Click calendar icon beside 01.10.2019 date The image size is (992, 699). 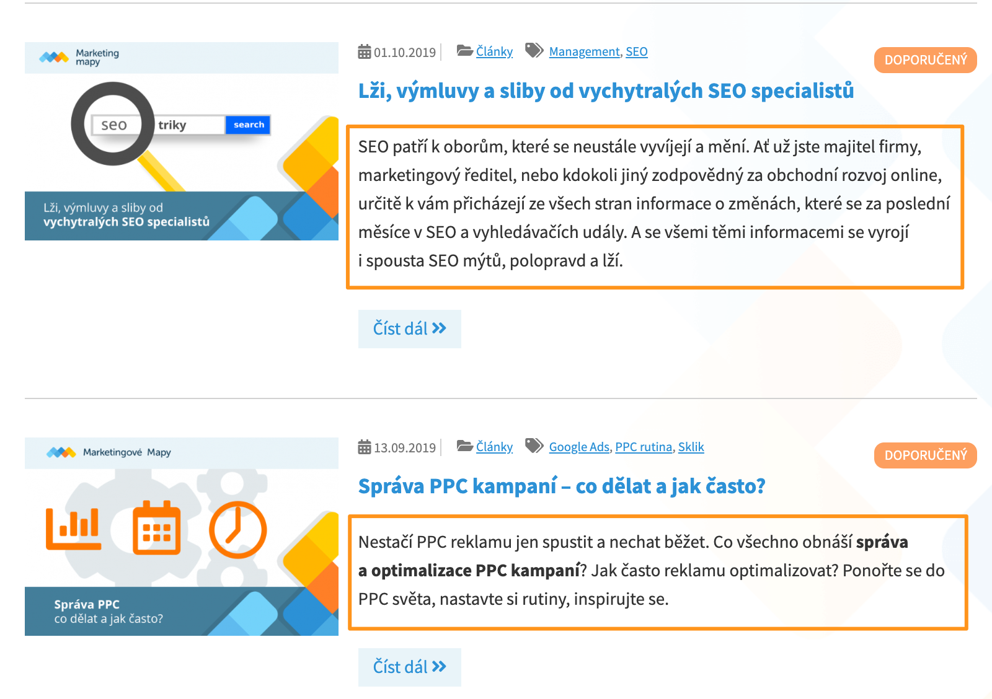[365, 52]
